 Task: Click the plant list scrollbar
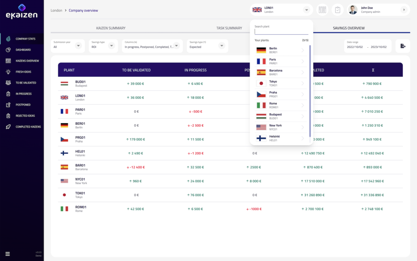[x=310, y=90]
